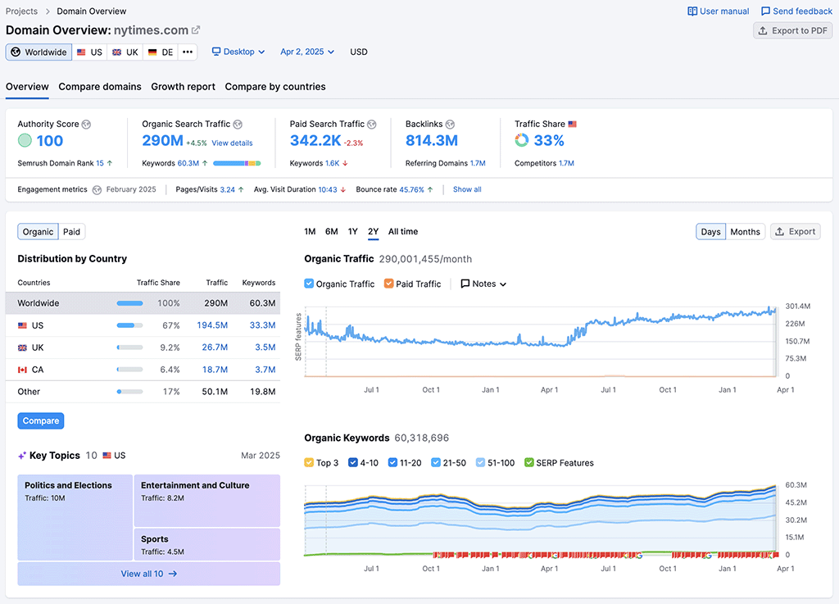Click the Worldwide traffic share bar
Screen dimensions: 839x604
tap(130, 303)
